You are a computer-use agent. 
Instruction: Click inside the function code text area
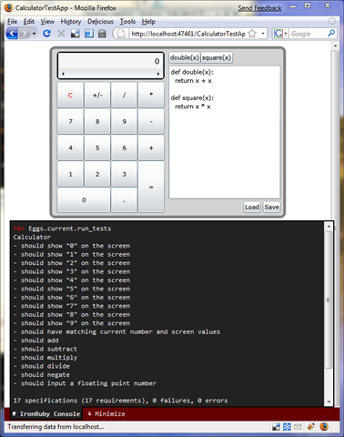click(225, 132)
